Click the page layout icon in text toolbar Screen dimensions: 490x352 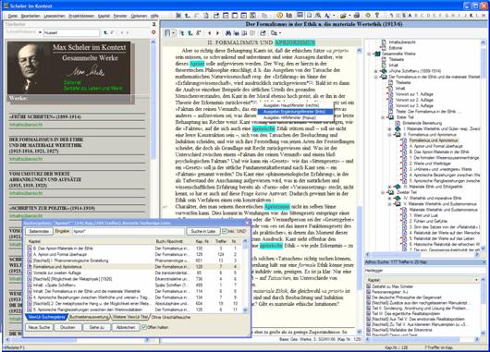(168, 32)
